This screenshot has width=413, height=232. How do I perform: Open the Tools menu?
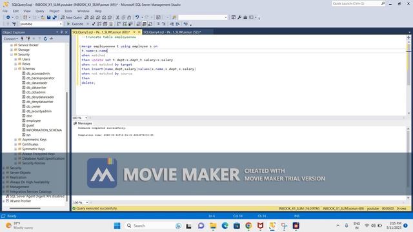coord(68,11)
